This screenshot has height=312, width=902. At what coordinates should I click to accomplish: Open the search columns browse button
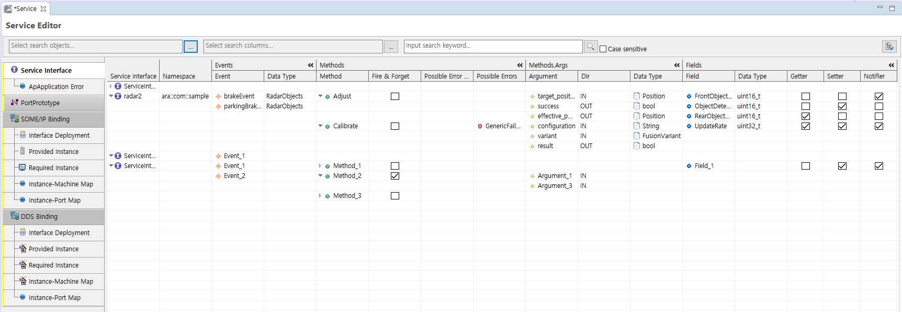pyautogui.click(x=391, y=47)
